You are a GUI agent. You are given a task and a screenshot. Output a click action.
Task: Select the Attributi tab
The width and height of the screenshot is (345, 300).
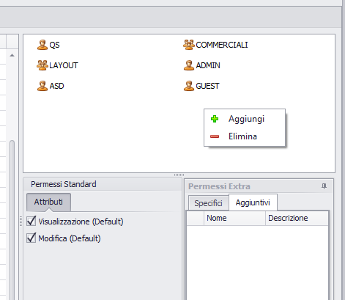(x=48, y=202)
